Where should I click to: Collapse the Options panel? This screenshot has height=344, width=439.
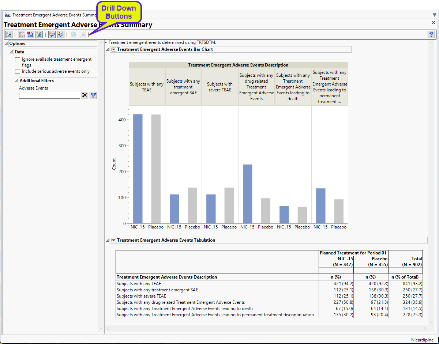(x=6, y=44)
